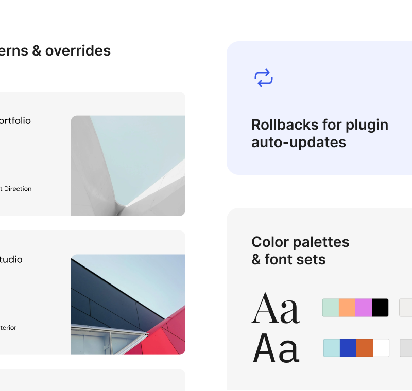
Task: Open the Portfolio card title
Action: (x=15, y=121)
